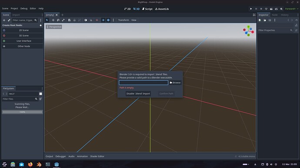
Task: Open FileSystem sort options icon
Action: click(x=40, y=99)
